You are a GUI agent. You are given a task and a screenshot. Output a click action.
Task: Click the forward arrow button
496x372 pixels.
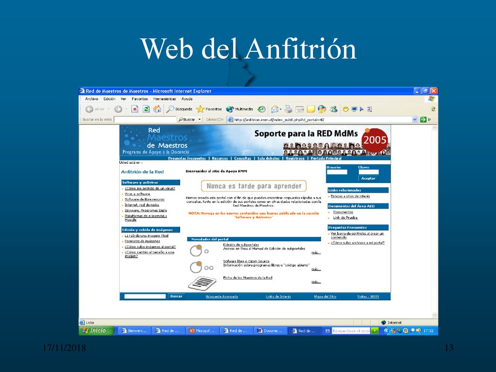118,109
